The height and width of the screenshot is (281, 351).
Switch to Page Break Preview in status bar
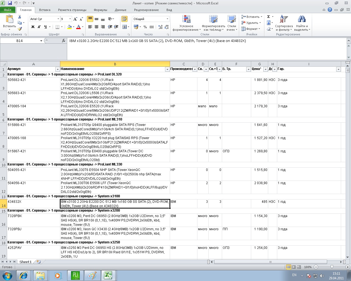click(x=299, y=267)
